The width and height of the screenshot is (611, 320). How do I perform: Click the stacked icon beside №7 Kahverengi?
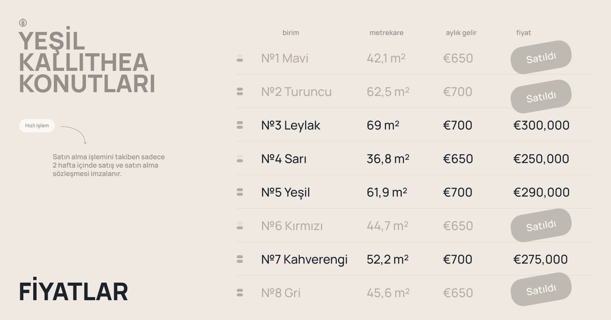click(240, 259)
